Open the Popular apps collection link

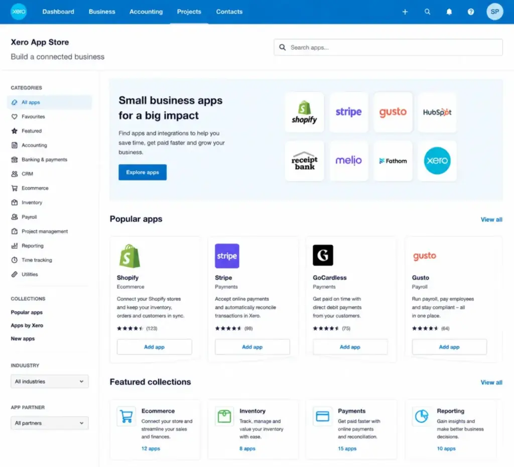tap(27, 313)
